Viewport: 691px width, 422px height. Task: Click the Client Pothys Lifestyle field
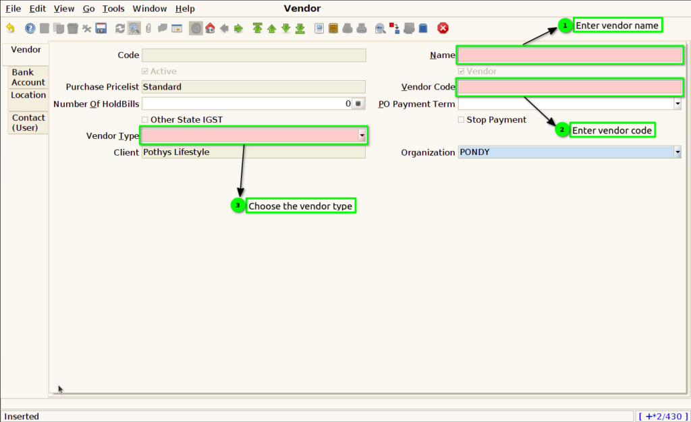click(254, 152)
